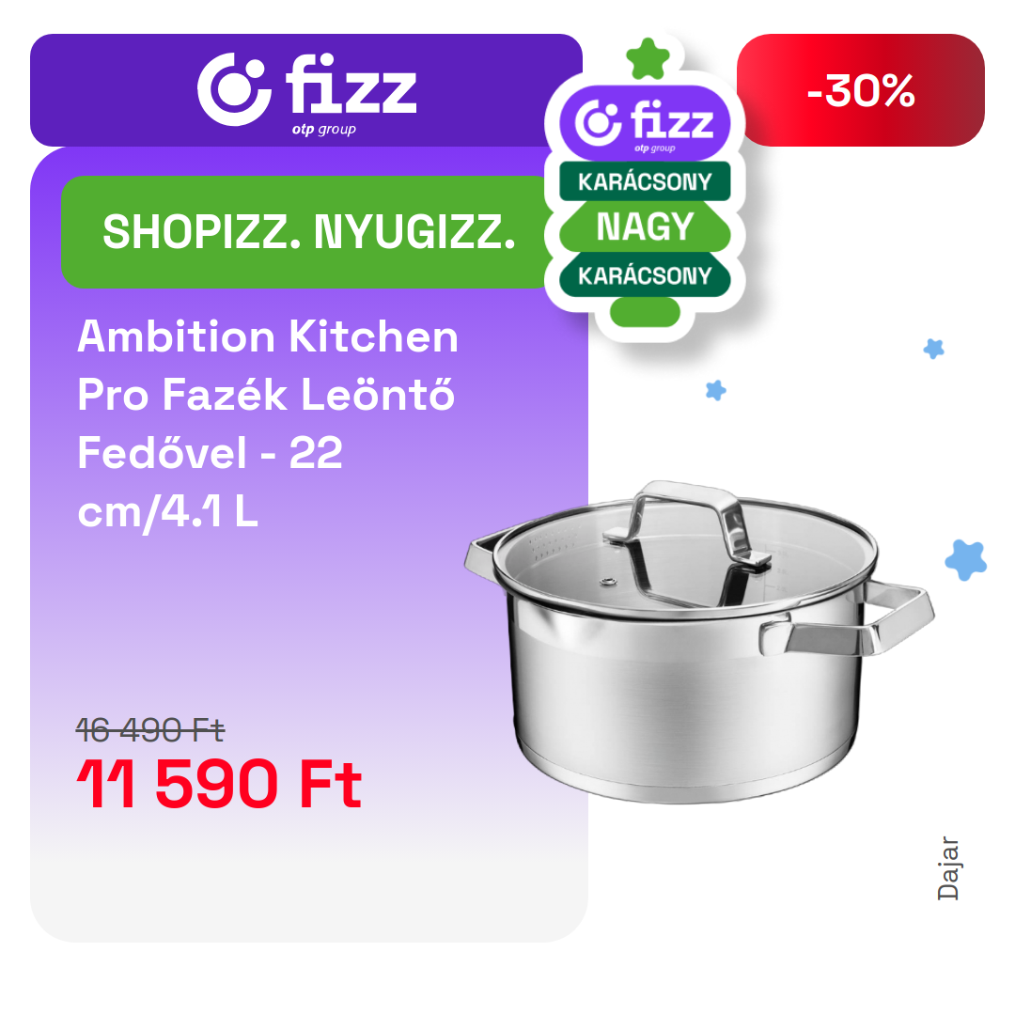
Task: Click the NAGY label on the tree badge
Action: (x=645, y=226)
